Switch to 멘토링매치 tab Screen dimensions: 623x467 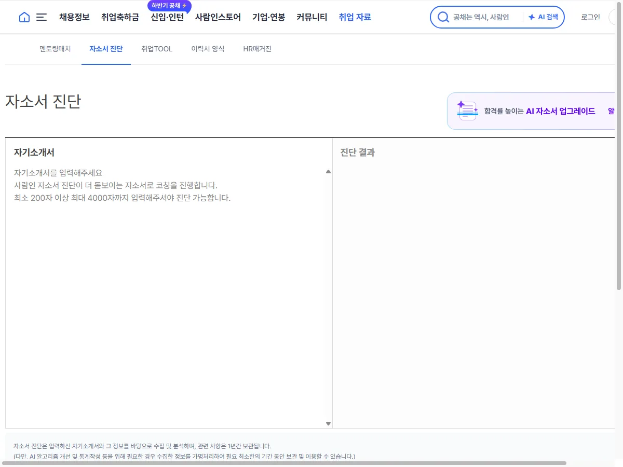click(x=55, y=49)
